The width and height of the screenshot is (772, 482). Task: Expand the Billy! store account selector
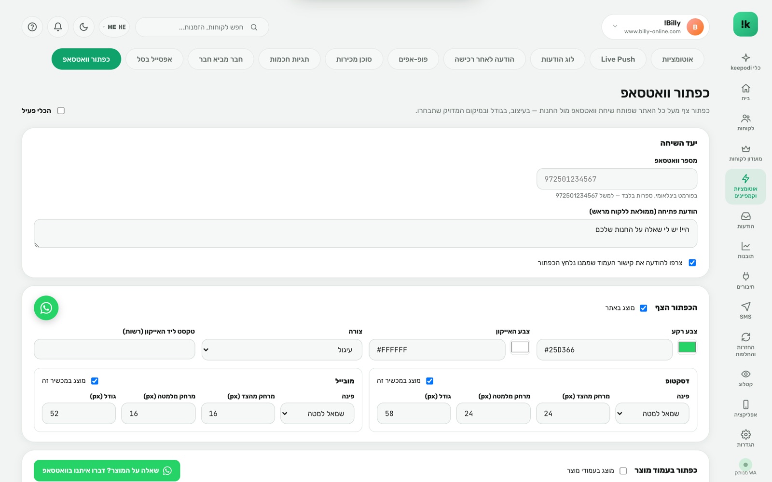coord(655,27)
